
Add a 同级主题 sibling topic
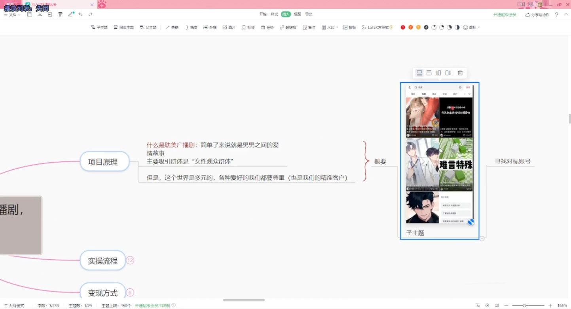(123, 27)
